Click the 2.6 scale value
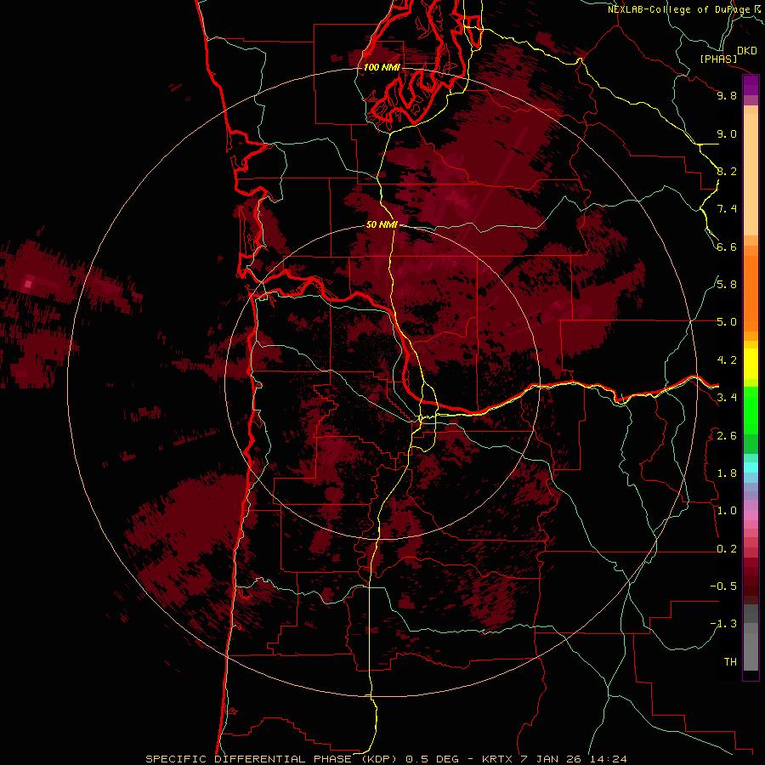Screen dimensions: 765x765 coord(727,435)
